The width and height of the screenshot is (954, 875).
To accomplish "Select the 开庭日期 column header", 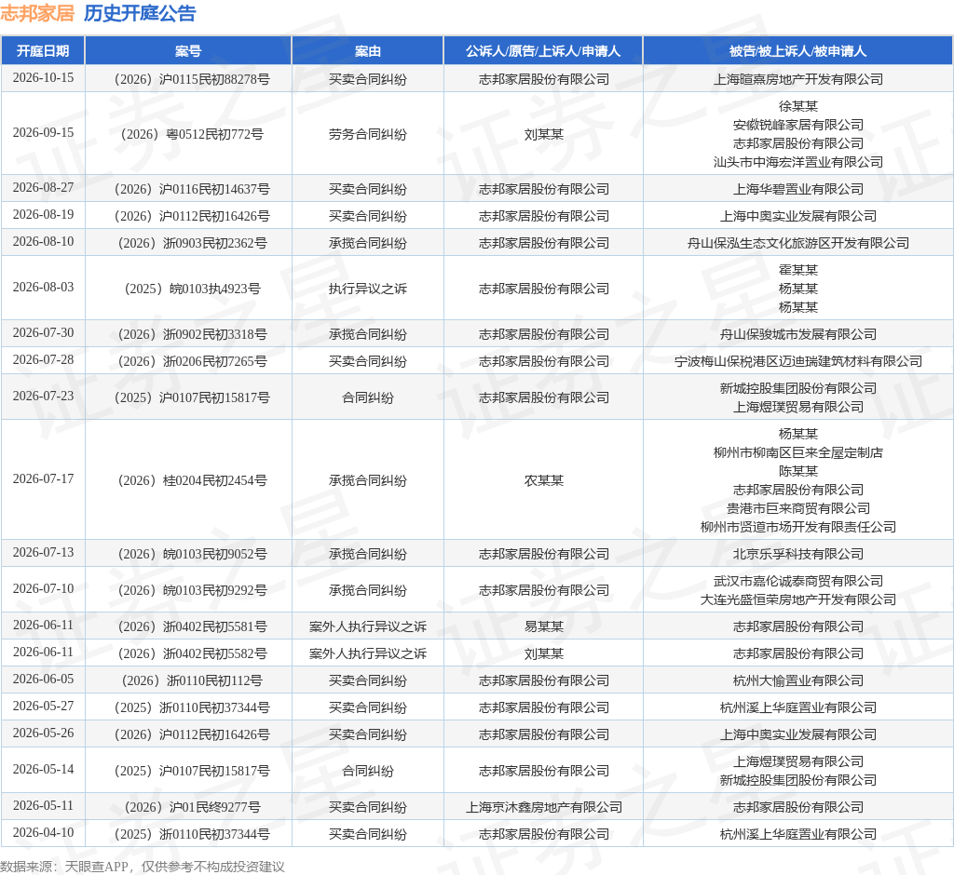I will pyautogui.click(x=43, y=51).
